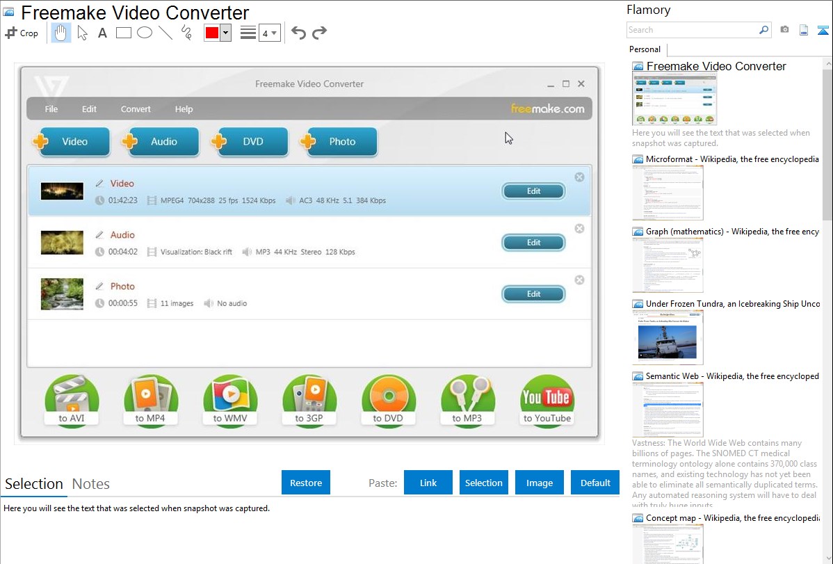This screenshot has width=833, height=564.
Task: Click the Default paste button
Action: [x=595, y=483]
